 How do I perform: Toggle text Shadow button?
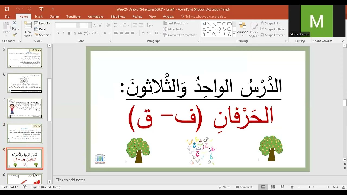[x=75, y=33]
